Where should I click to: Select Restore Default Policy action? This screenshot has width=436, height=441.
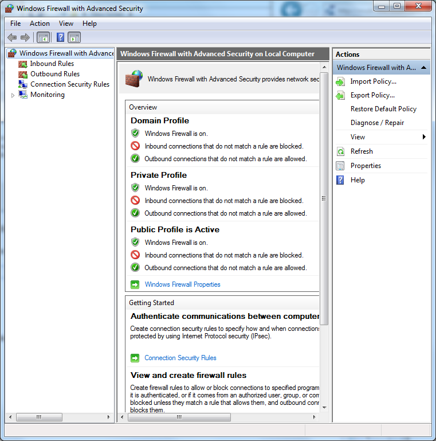383,109
